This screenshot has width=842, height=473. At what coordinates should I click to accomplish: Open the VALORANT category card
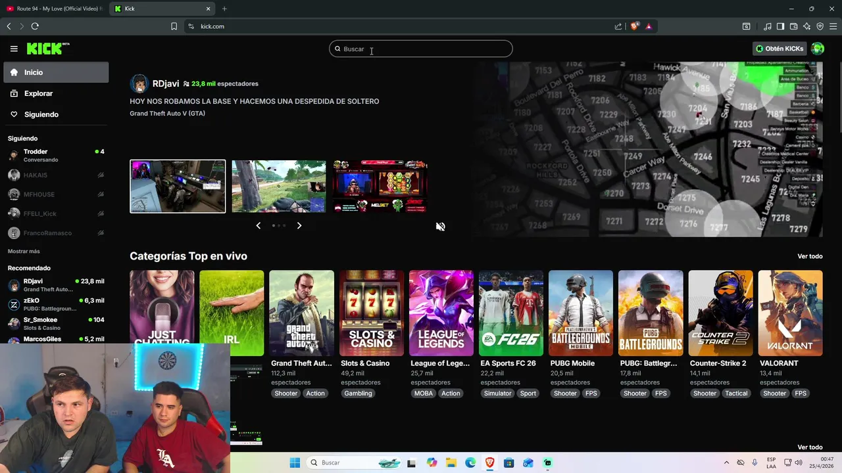[790, 313]
